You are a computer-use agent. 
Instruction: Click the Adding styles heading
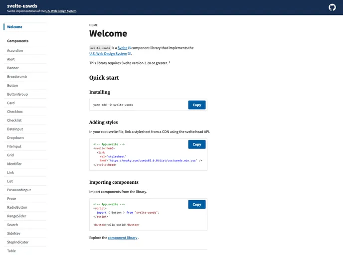point(104,123)
